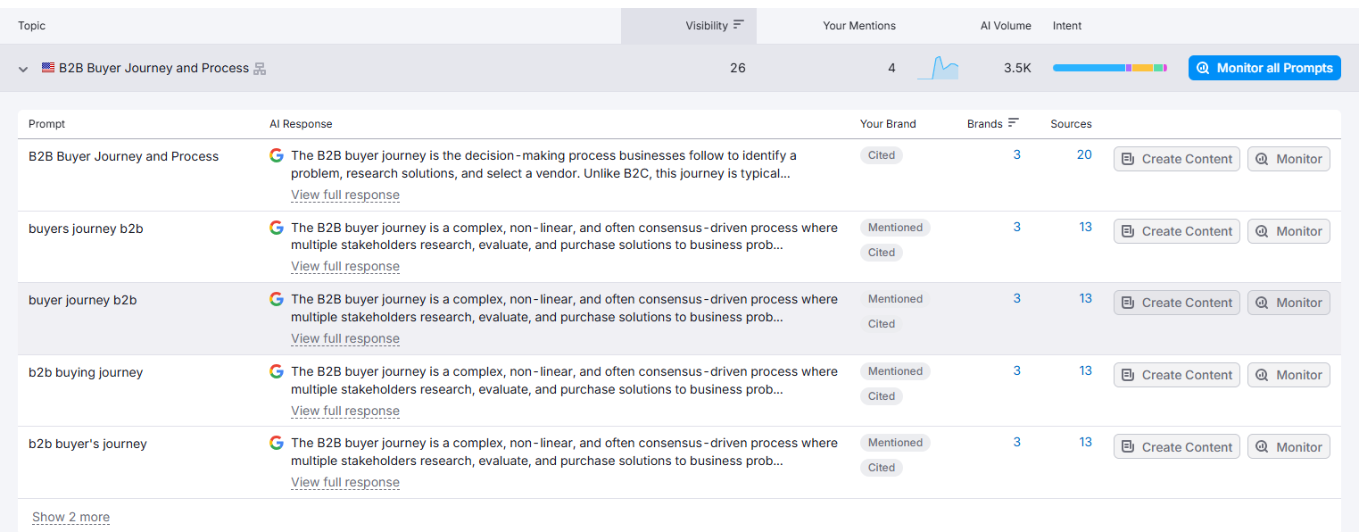Open sources count 20 for B2B Buyer Journey and Process
The width and height of the screenshot is (1359, 532).
(1084, 154)
